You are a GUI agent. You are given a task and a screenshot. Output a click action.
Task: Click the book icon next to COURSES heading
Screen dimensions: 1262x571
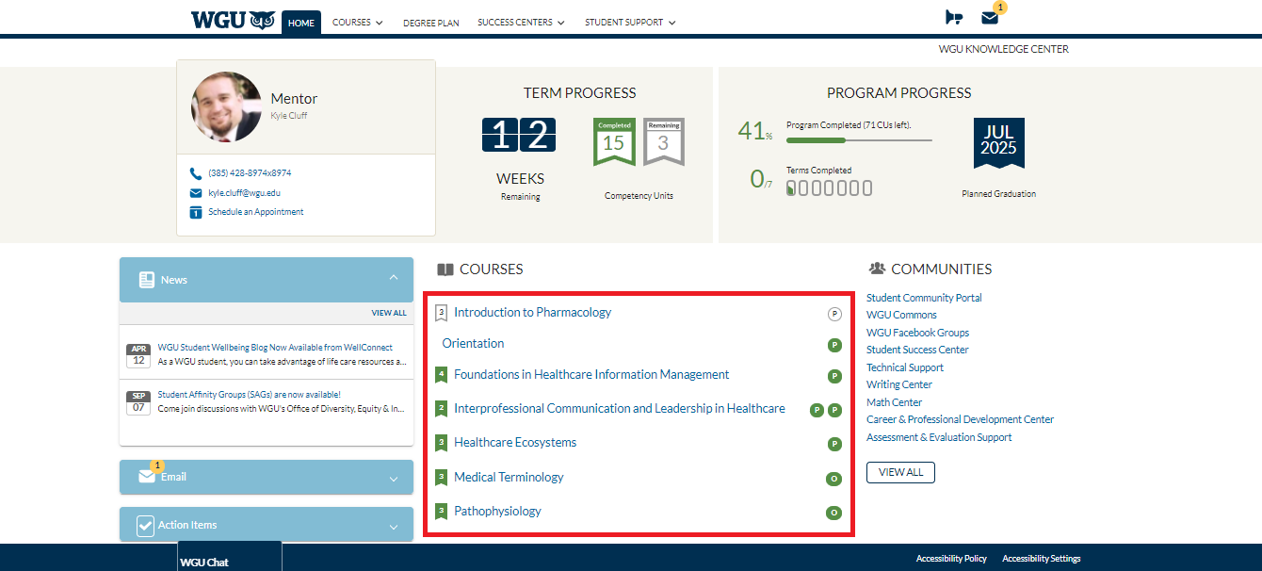point(445,269)
